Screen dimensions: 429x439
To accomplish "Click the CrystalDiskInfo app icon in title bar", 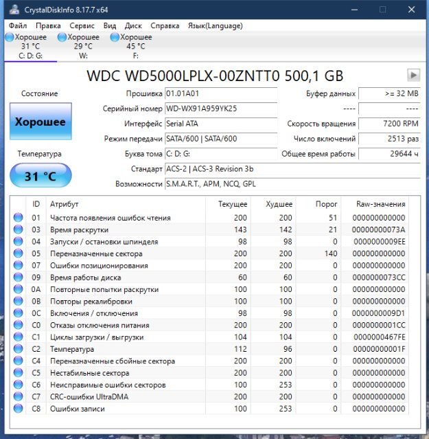I will coord(14,10).
